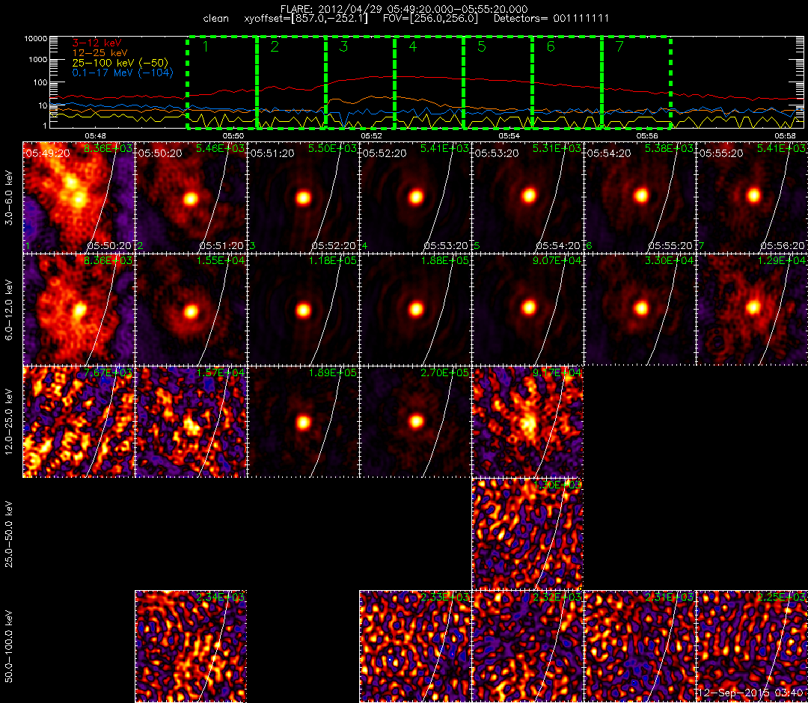Open the 3.0-6.0 keV image starting 05:49:20
Viewport: 808px width, 703px height.
coord(79,198)
